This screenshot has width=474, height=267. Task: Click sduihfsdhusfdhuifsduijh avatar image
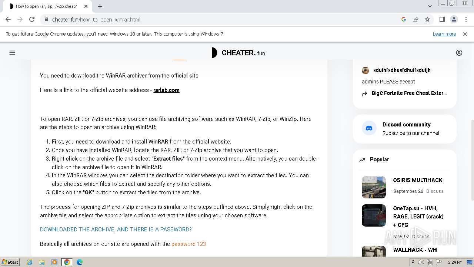(365, 70)
